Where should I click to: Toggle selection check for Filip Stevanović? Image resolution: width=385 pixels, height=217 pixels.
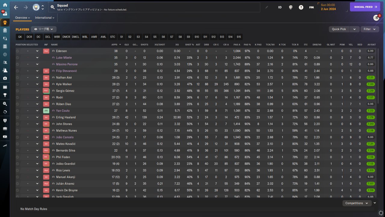point(17,71)
